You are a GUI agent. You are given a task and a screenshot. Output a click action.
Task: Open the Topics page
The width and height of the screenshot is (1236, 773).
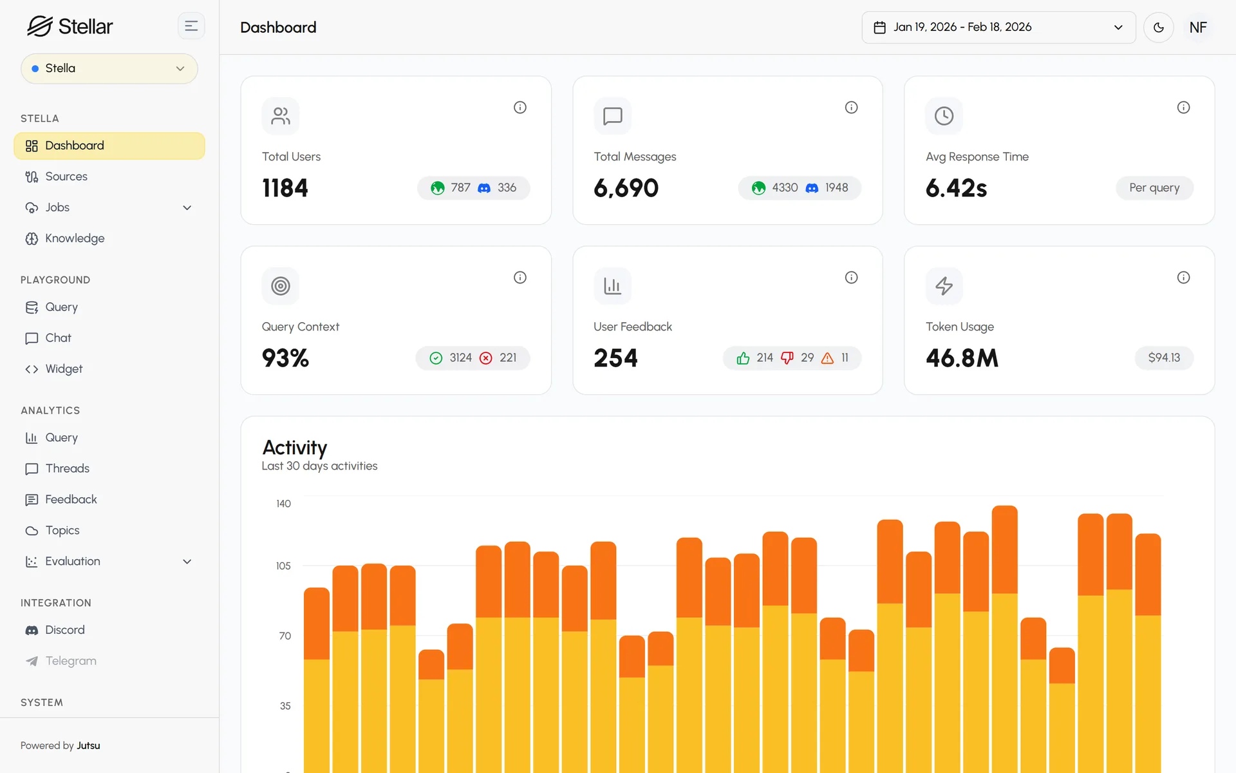pos(109,531)
